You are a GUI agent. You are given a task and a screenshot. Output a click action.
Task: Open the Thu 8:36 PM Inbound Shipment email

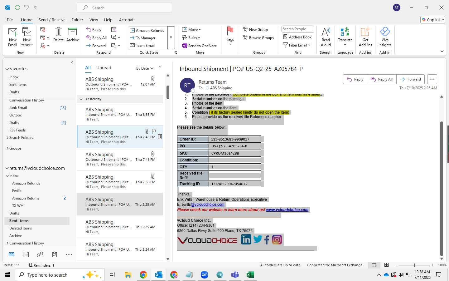pos(120,114)
